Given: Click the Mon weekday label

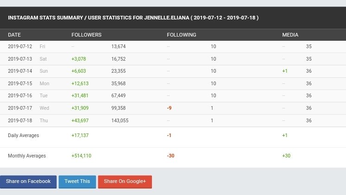Looking at the screenshot, I should pyautogui.click(x=44, y=83).
